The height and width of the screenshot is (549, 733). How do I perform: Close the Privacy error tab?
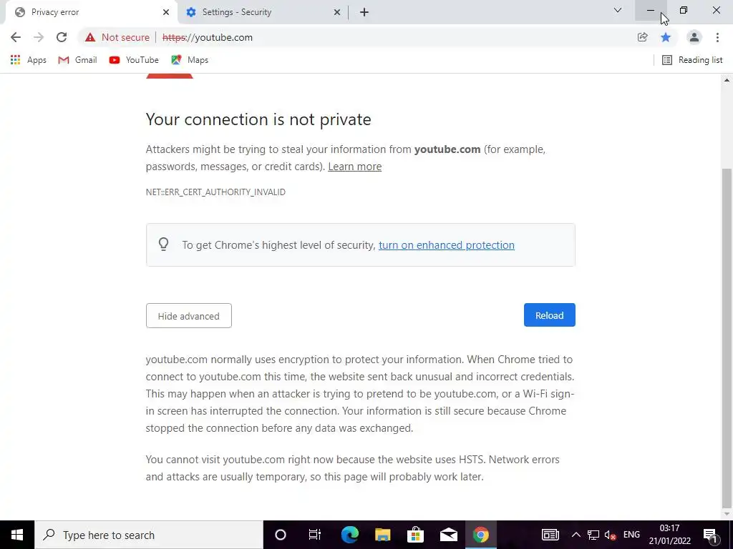166,12
